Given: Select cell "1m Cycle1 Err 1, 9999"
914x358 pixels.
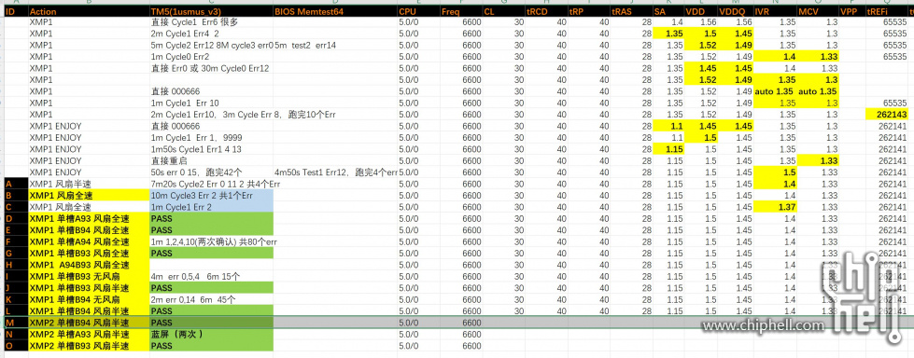Looking at the screenshot, I should (211, 137).
